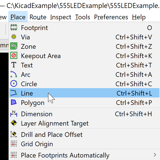Click the Ctrl+Shift+T shortcut text
This screenshot has width=160, height=160.
pyautogui.click(x=134, y=65)
